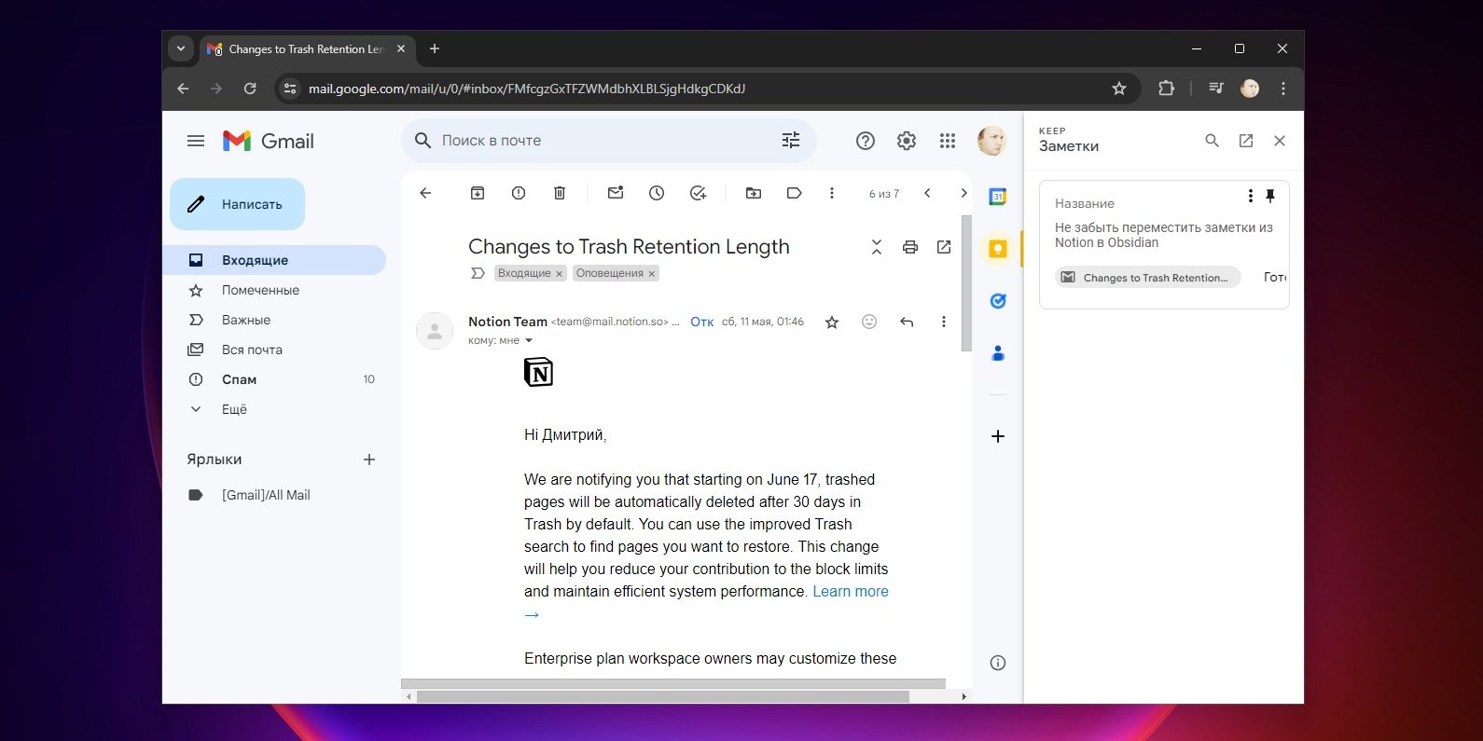
Task: Open Keep in new tab
Action: coord(1246,141)
